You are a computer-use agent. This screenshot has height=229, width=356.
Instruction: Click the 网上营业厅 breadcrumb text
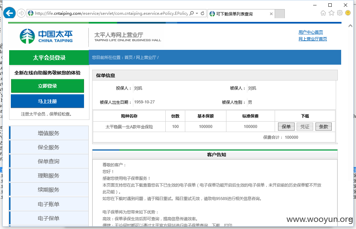146,58
